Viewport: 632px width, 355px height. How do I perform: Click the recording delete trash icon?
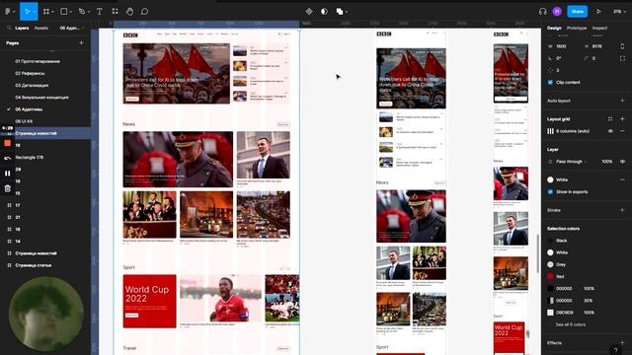7,188
